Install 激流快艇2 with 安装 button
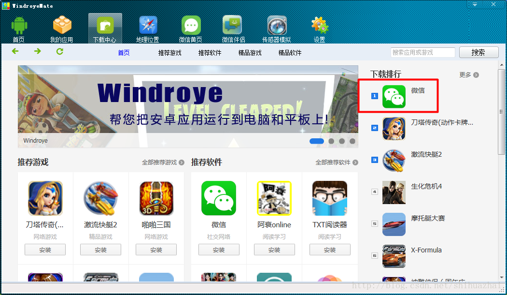 [101, 250]
